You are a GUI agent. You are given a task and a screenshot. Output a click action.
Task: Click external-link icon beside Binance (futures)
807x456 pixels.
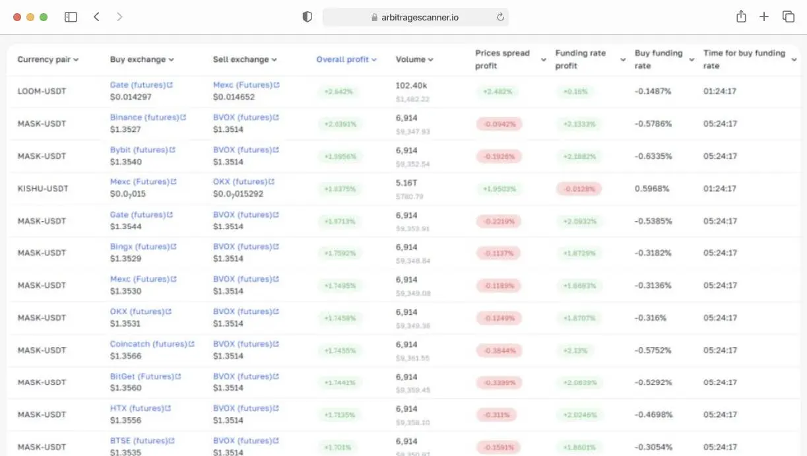(x=183, y=117)
